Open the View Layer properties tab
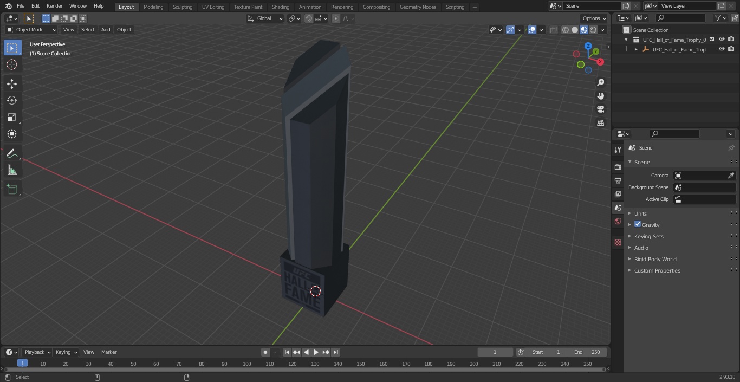 [x=618, y=194]
